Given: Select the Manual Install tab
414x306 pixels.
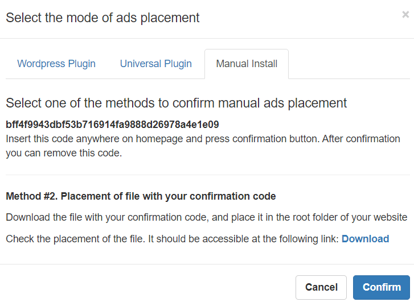Looking at the screenshot, I should 247,64.
